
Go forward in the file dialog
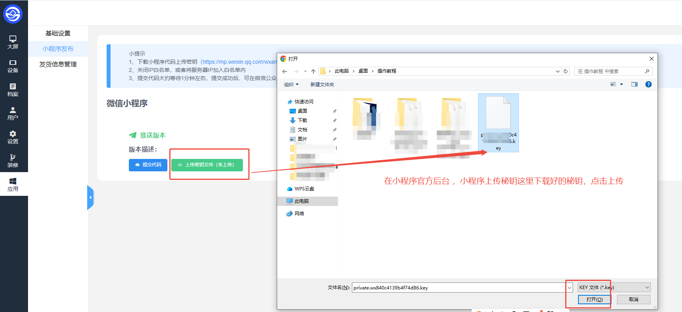pyautogui.click(x=296, y=71)
